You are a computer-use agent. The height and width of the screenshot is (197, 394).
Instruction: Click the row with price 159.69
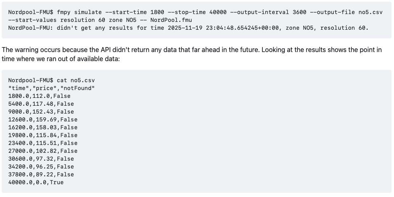[42, 119]
